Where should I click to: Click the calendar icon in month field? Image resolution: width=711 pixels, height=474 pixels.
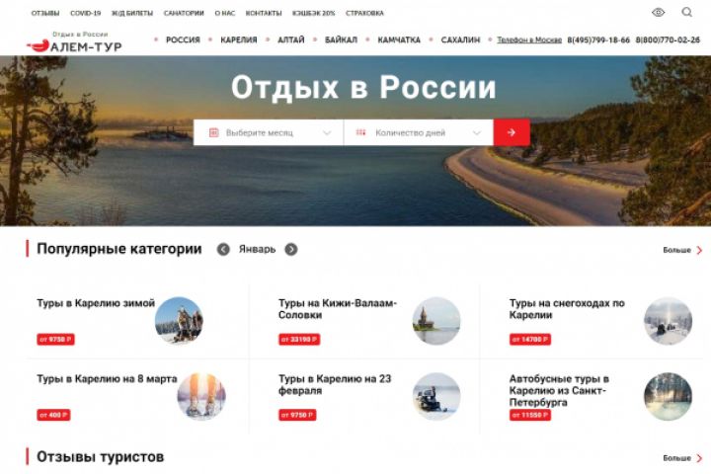[214, 132]
